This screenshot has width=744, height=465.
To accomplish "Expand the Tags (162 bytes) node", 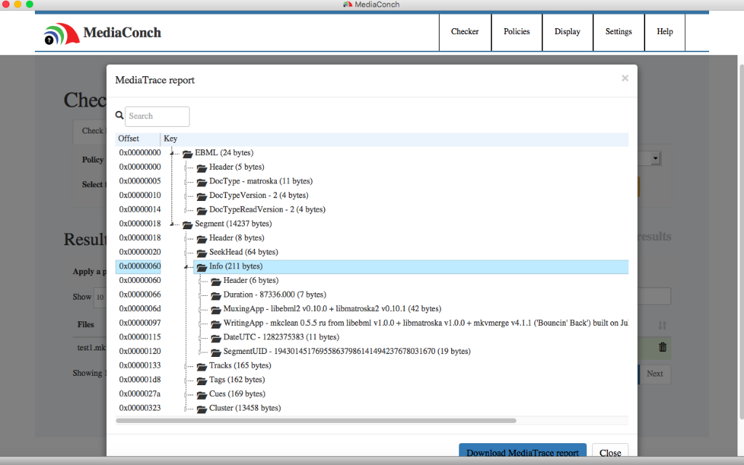I will (186, 380).
